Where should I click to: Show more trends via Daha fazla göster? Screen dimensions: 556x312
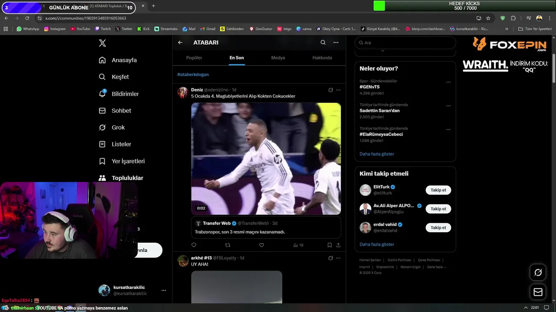coord(377,154)
